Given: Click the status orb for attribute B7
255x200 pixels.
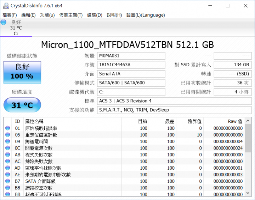Looking at the screenshot, I should 8,181.
